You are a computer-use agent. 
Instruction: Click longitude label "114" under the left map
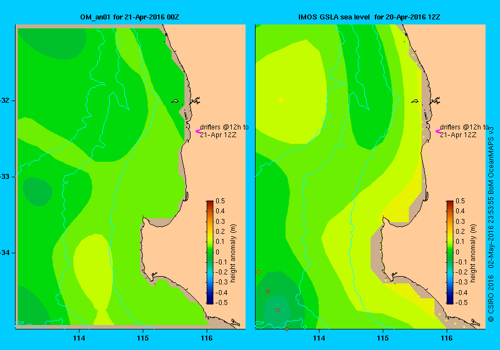pos(79,338)
